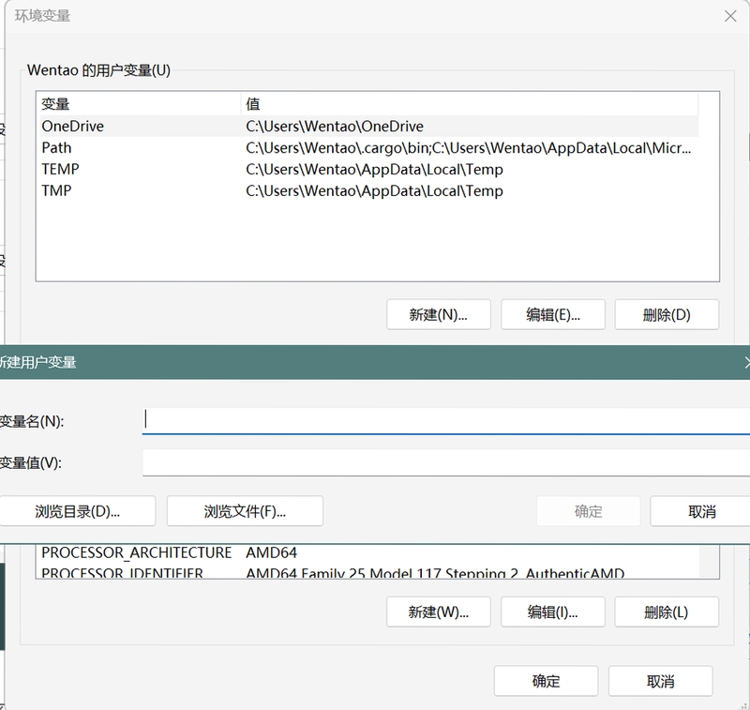Click 编辑(E)... for user variables
Image resolution: width=750 pixels, height=710 pixels.
(x=553, y=315)
